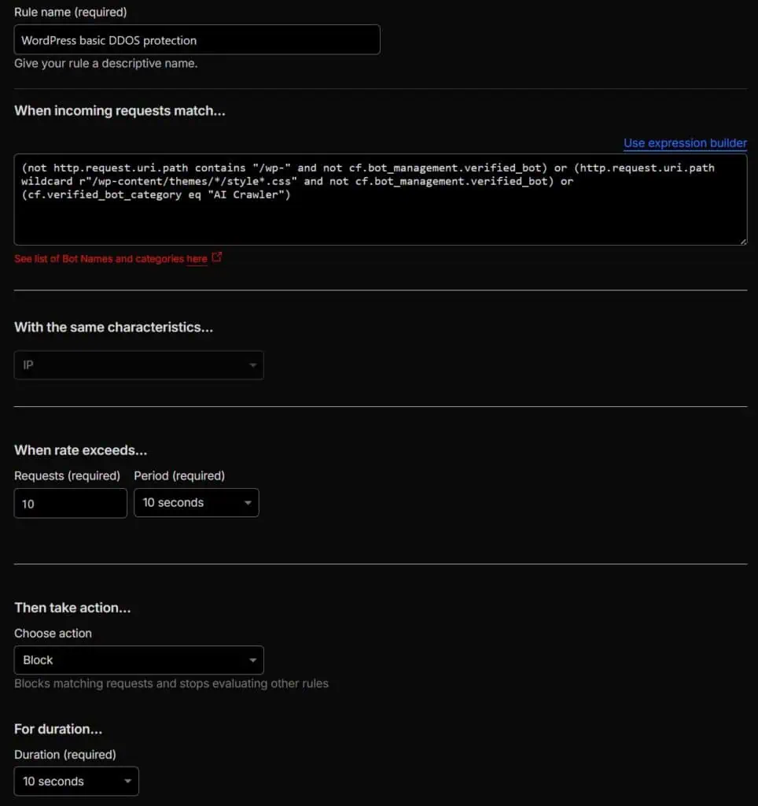
Task: Open the Period dropdown showing 10 seconds
Action: point(196,503)
